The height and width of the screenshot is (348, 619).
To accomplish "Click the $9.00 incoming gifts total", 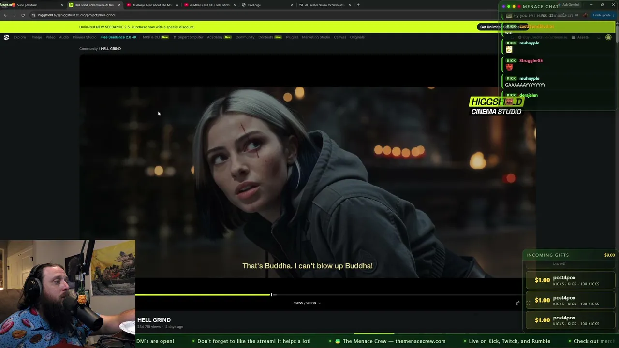I will tap(609, 255).
